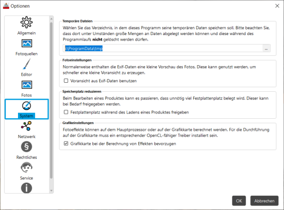Click the System gauge icon

(27, 105)
